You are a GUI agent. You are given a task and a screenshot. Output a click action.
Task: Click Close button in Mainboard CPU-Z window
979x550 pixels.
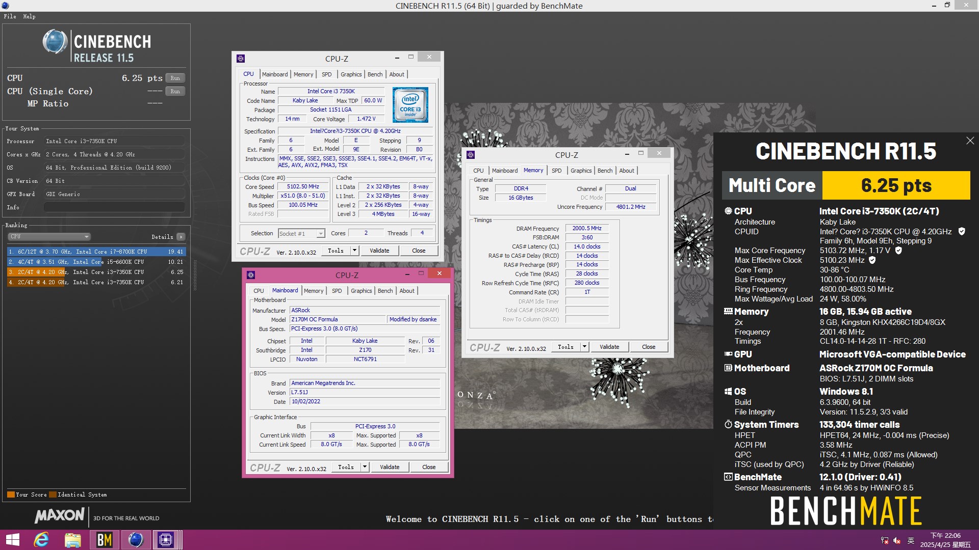click(x=429, y=467)
